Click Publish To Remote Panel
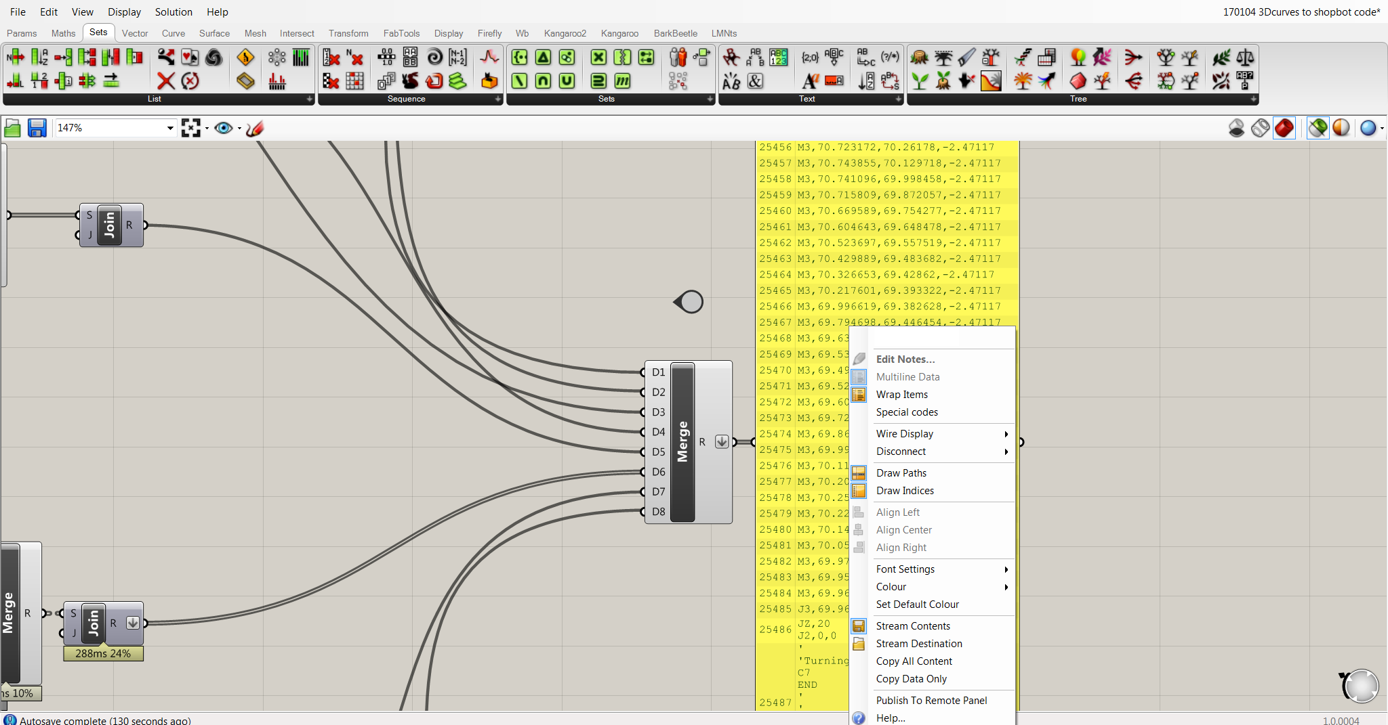 click(x=931, y=700)
